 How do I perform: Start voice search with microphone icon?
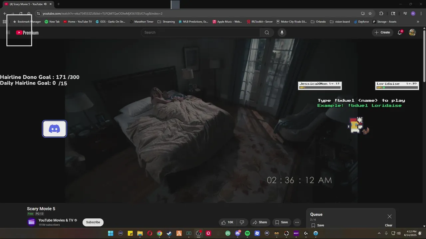[x=282, y=33]
